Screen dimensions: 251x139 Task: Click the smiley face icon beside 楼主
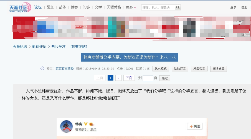pos(42,68)
